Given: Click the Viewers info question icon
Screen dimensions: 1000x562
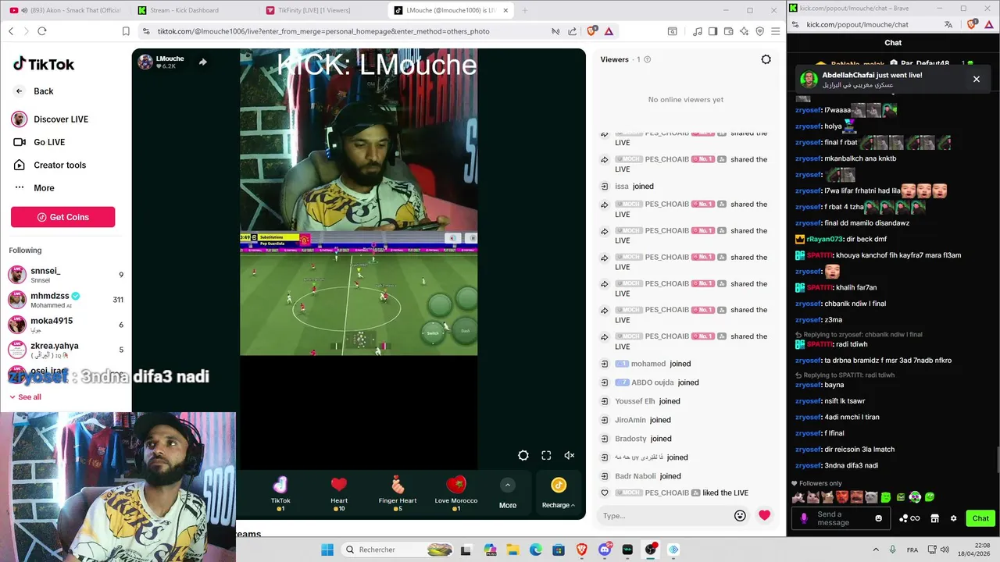Looking at the screenshot, I should click(x=647, y=59).
